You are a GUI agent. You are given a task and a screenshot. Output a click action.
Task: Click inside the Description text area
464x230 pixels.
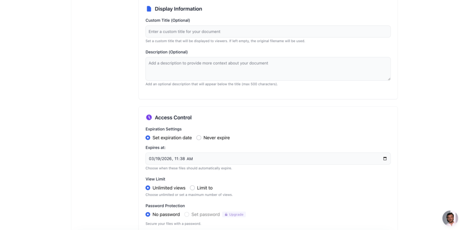pyautogui.click(x=267, y=69)
